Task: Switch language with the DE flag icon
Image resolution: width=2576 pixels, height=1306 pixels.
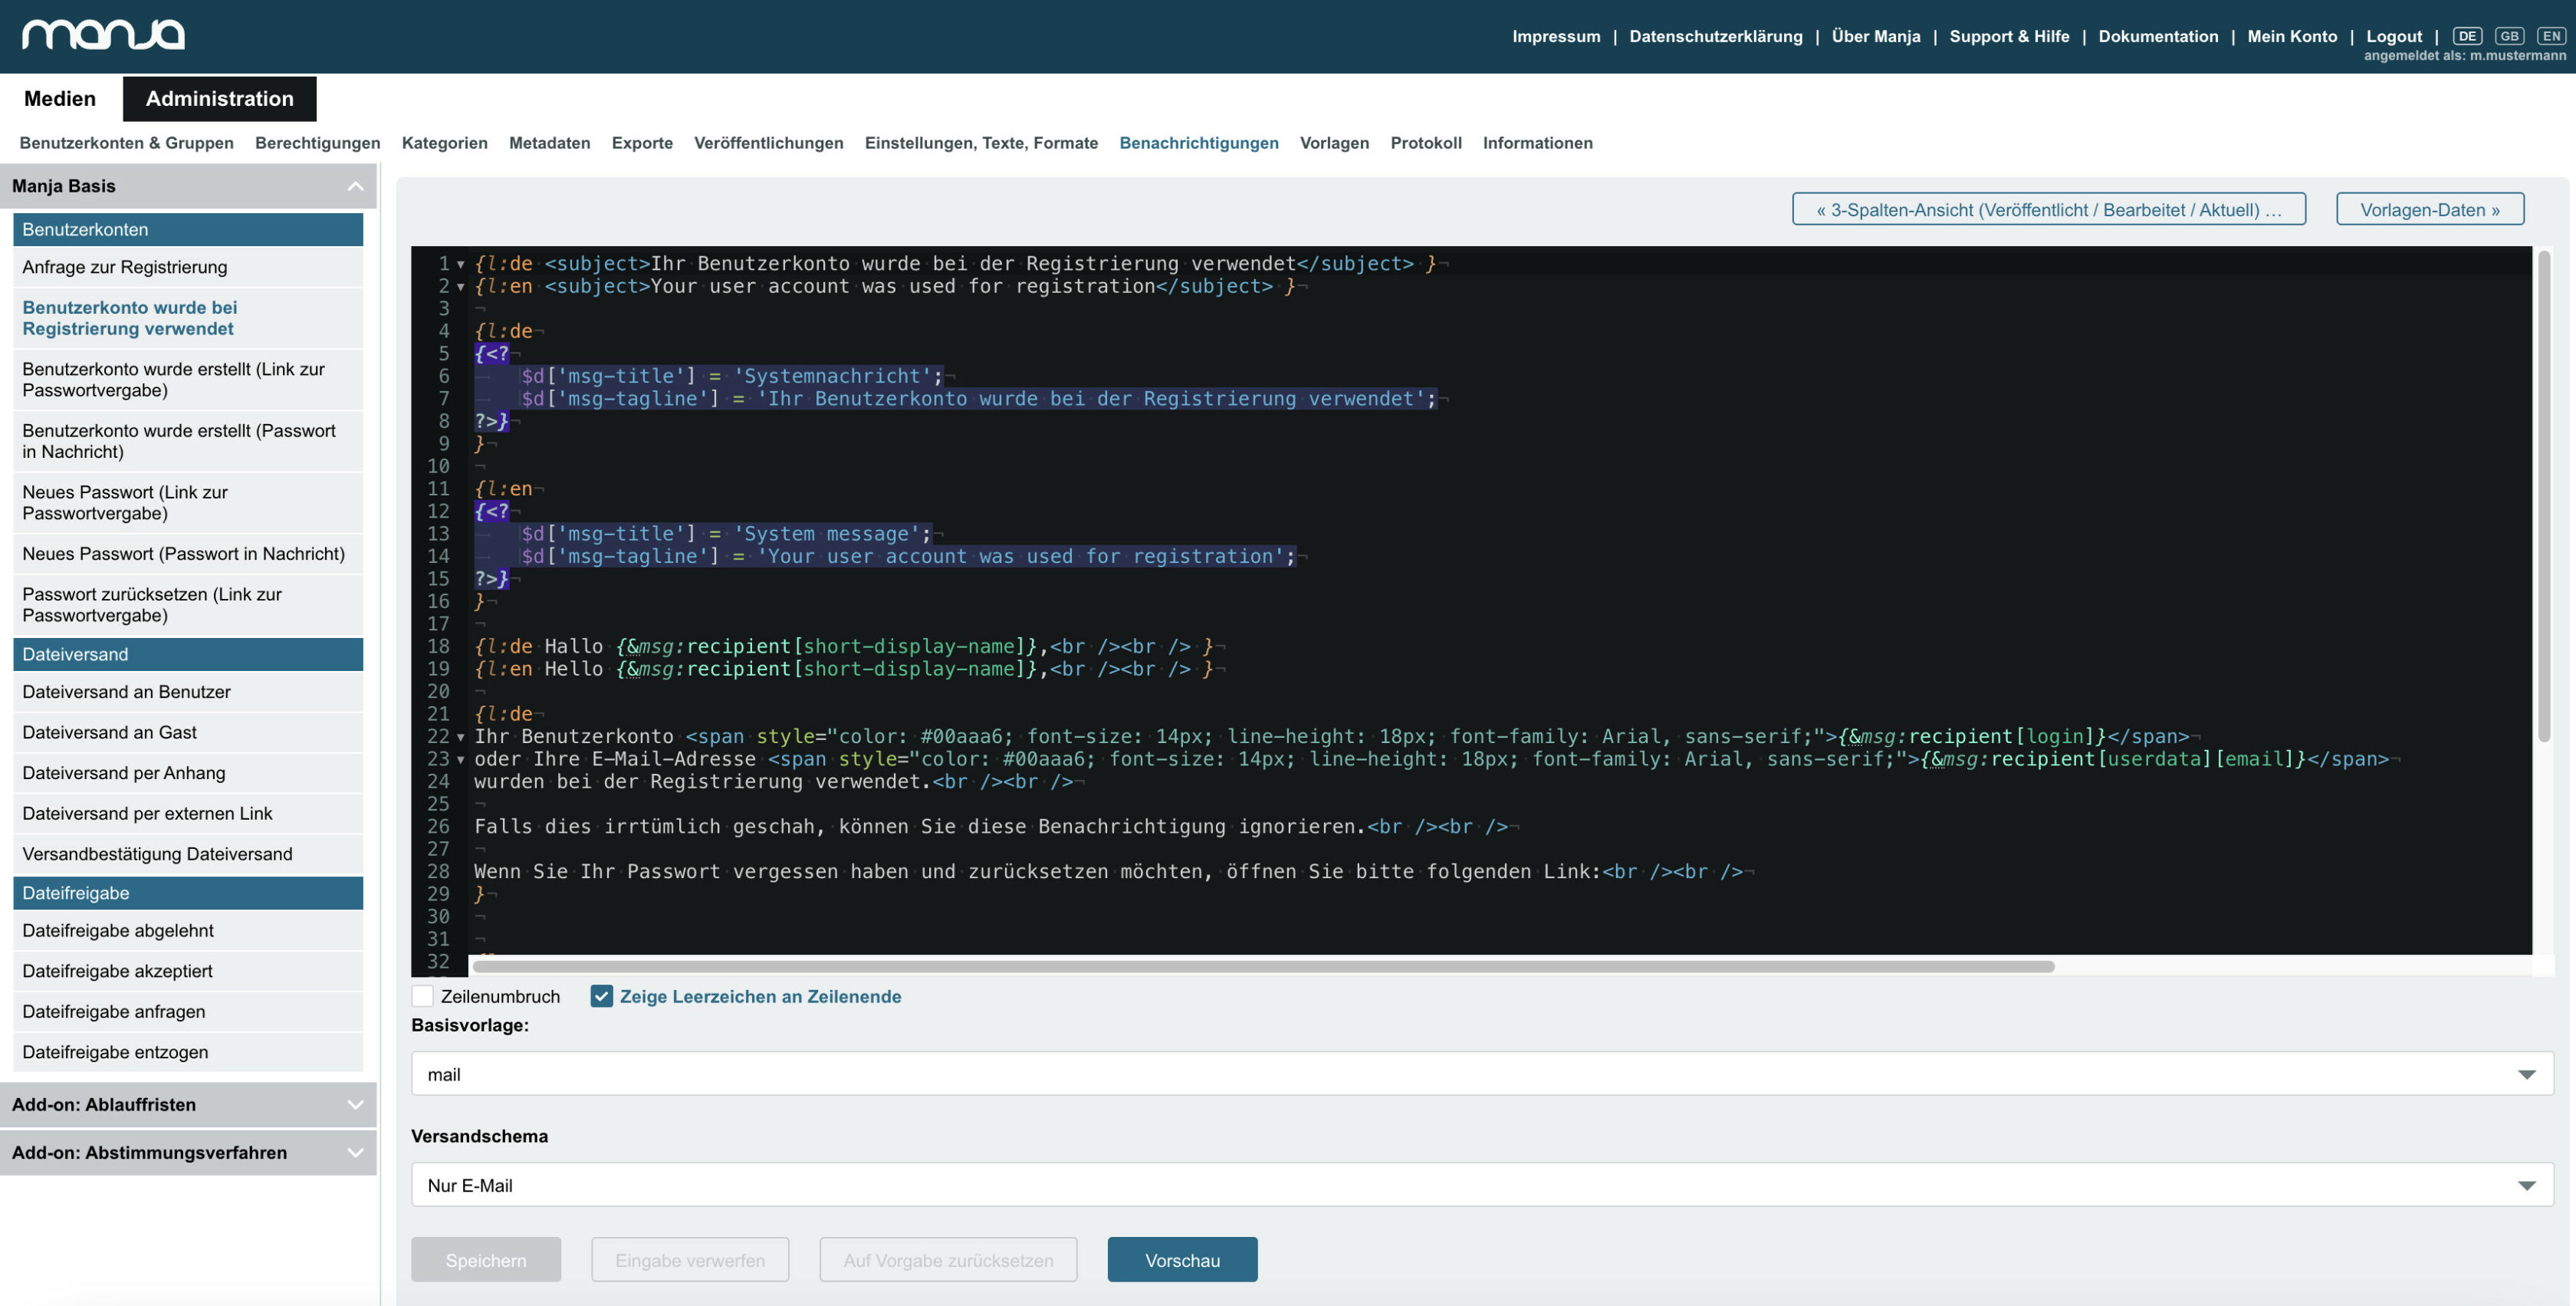Action: point(2467,36)
